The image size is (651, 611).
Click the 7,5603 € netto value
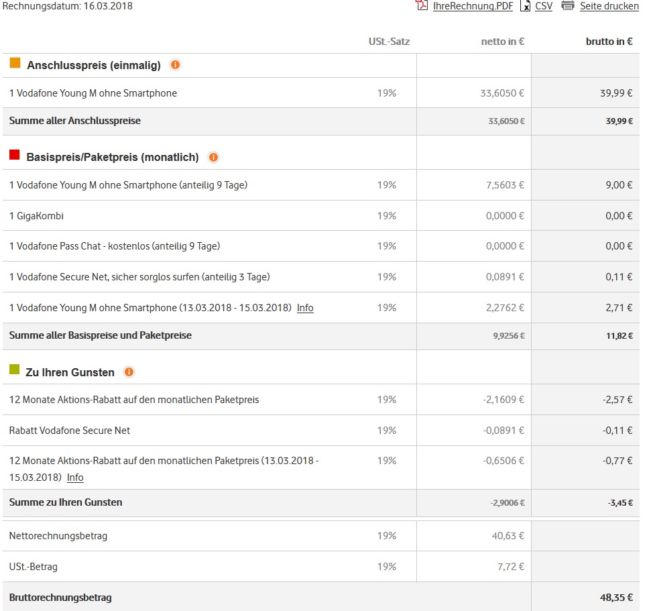[x=506, y=185]
